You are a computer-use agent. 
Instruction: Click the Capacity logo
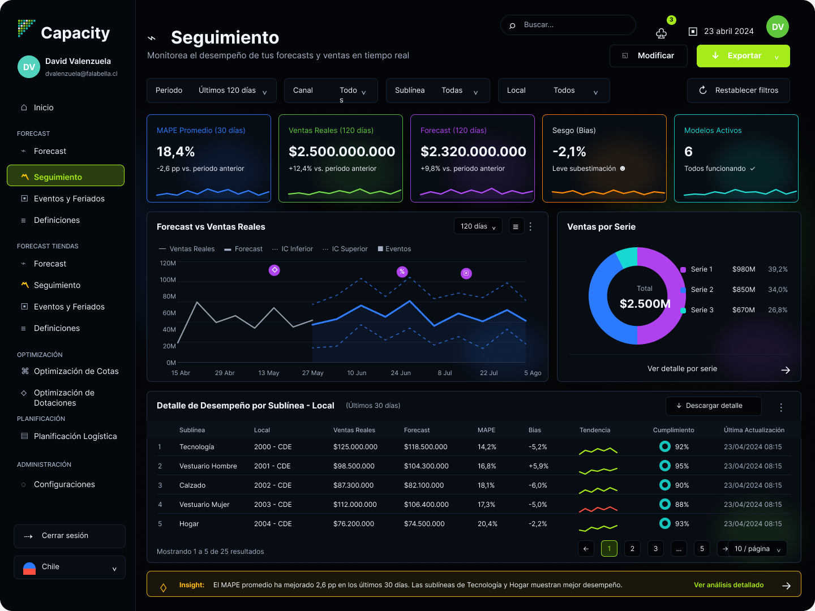64,32
